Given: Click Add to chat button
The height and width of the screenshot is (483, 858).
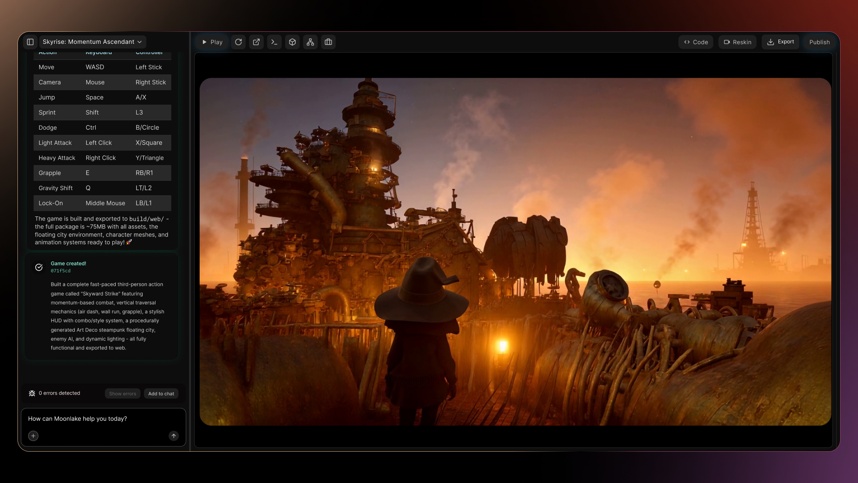Looking at the screenshot, I should coord(161,394).
